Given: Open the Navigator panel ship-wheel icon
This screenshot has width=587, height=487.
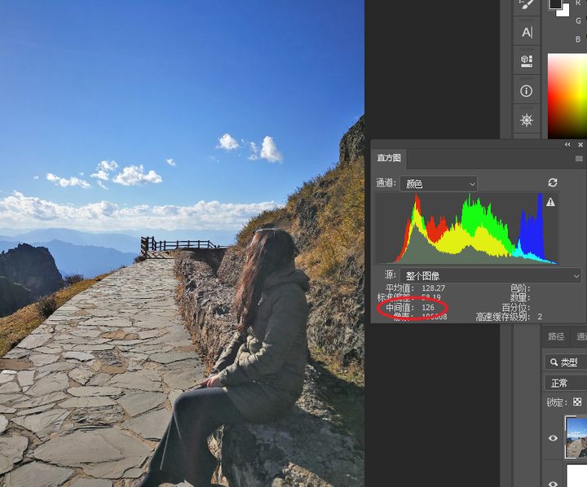Looking at the screenshot, I should click(527, 120).
